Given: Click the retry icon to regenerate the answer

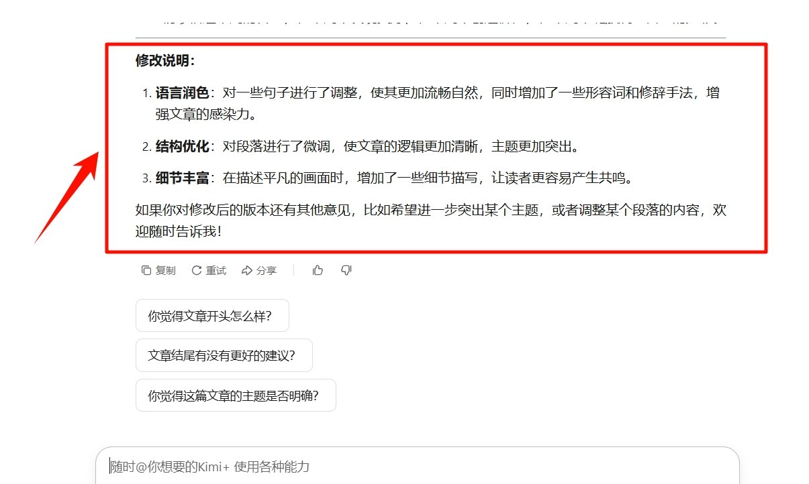Looking at the screenshot, I should [x=196, y=270].
